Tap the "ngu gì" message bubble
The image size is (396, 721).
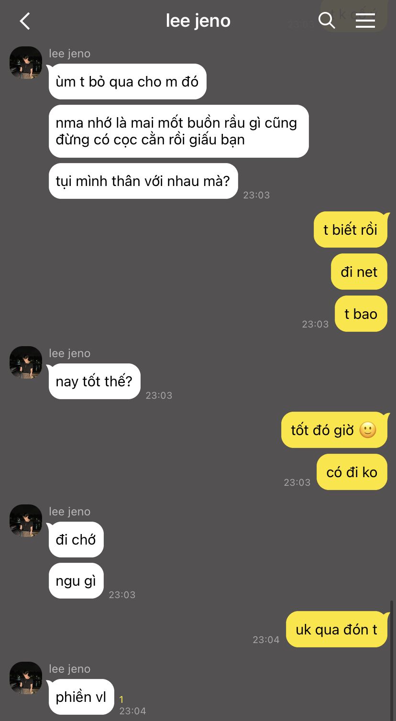pyautogui.click(x=76, y=581)
